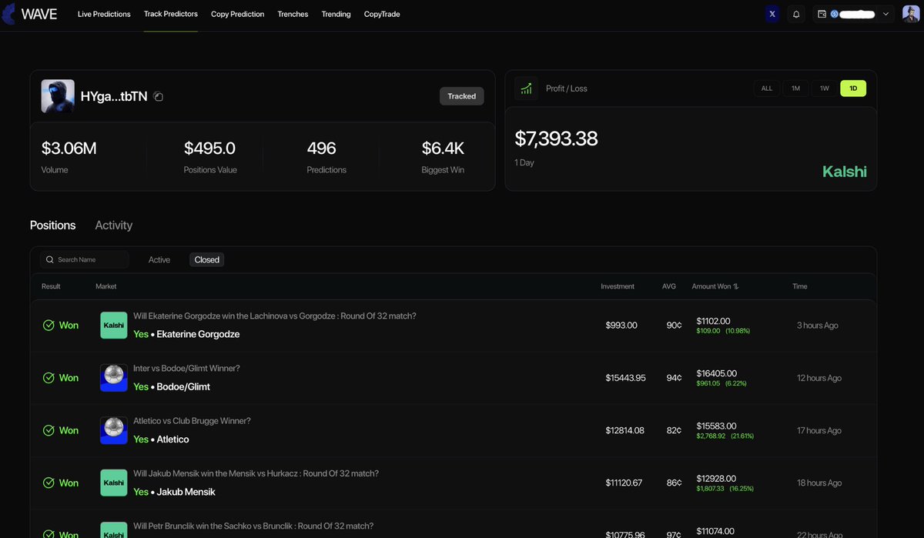Open Trenches page
This screenshot has height=538, width=924.
tap(293, 14)
